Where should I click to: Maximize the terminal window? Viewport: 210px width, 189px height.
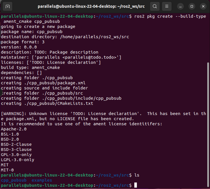tap(192, 6)
